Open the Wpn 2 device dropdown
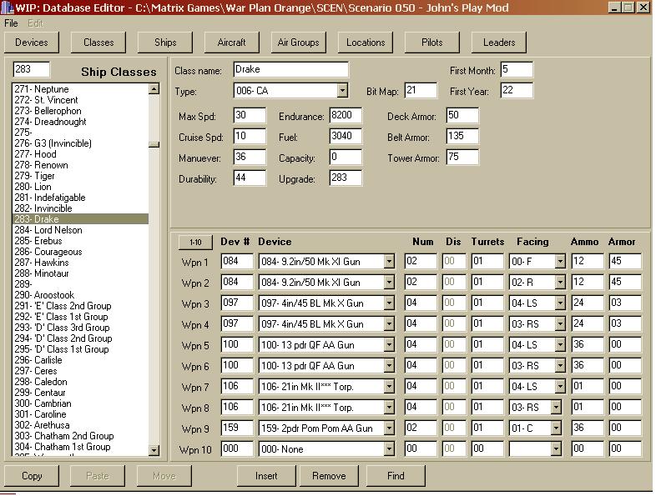Image resolution: width=656 pixels, height=496 pixels. click(389, 283)
